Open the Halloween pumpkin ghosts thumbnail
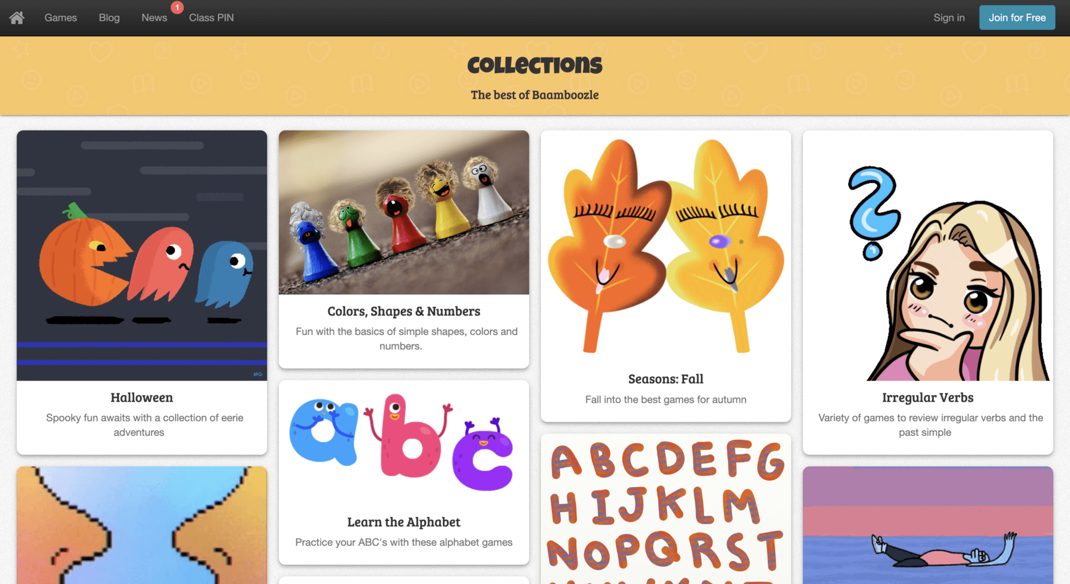The height and width of the screenshot is (584, 1070). click(x=142, y=255)
